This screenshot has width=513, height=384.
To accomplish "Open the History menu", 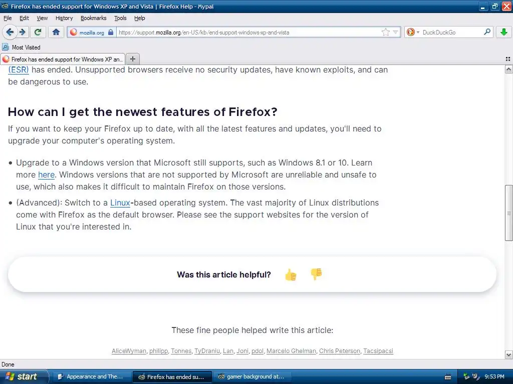I will point(64,18).
